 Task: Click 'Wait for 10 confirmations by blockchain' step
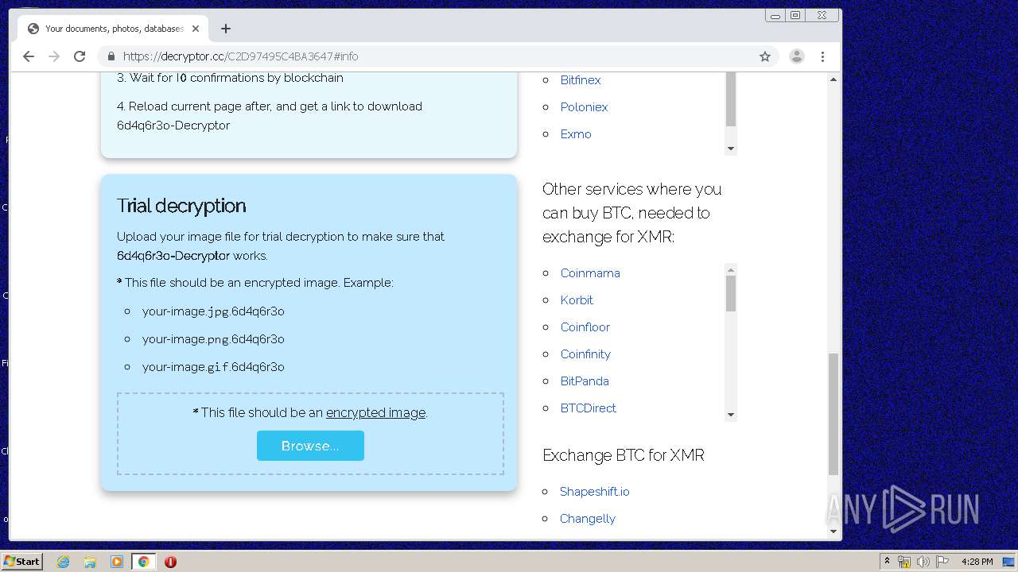(x=230, y=78)
